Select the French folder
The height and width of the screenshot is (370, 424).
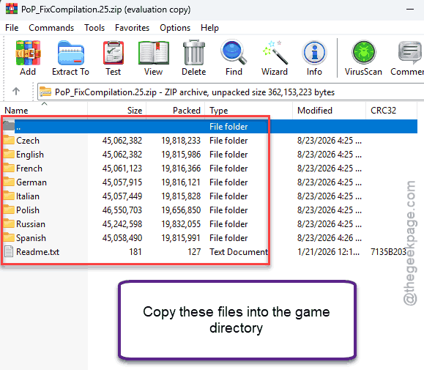[x=29, y=169]
